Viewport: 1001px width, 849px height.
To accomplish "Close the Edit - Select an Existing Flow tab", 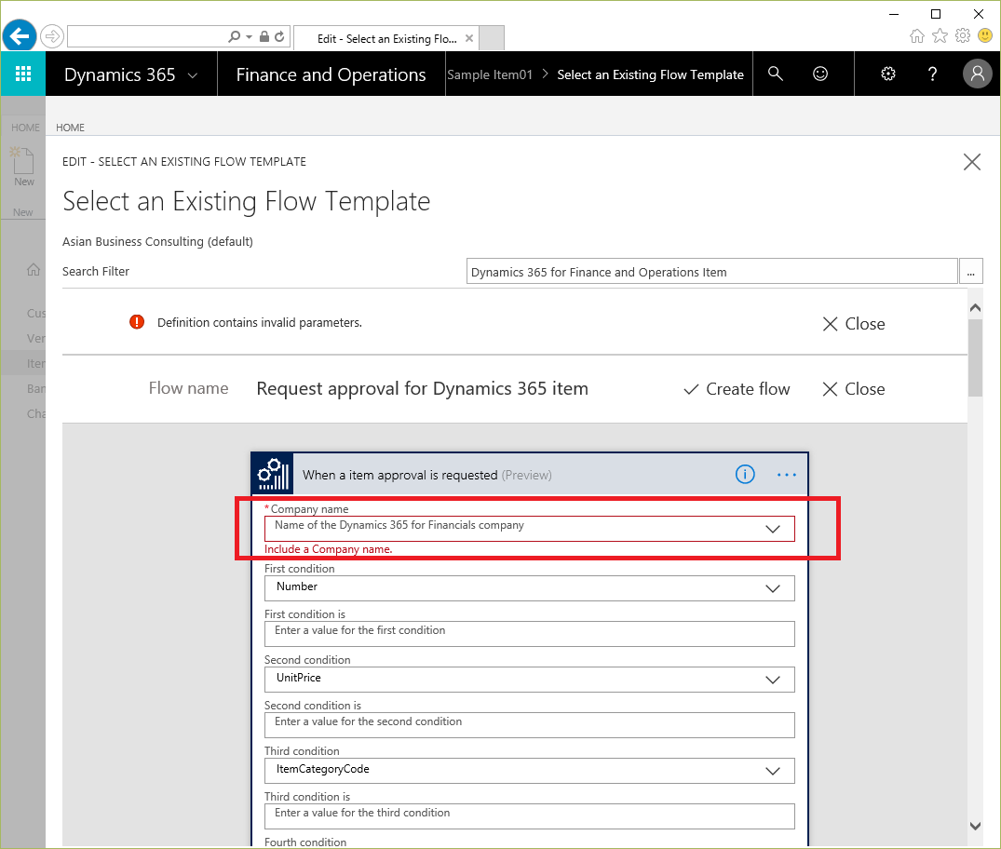I will pyautogui.click(x=469, y=38).
